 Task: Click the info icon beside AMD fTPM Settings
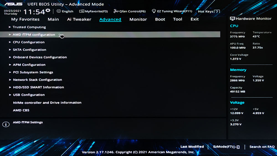pyautogui.click(x=6, y=124)
